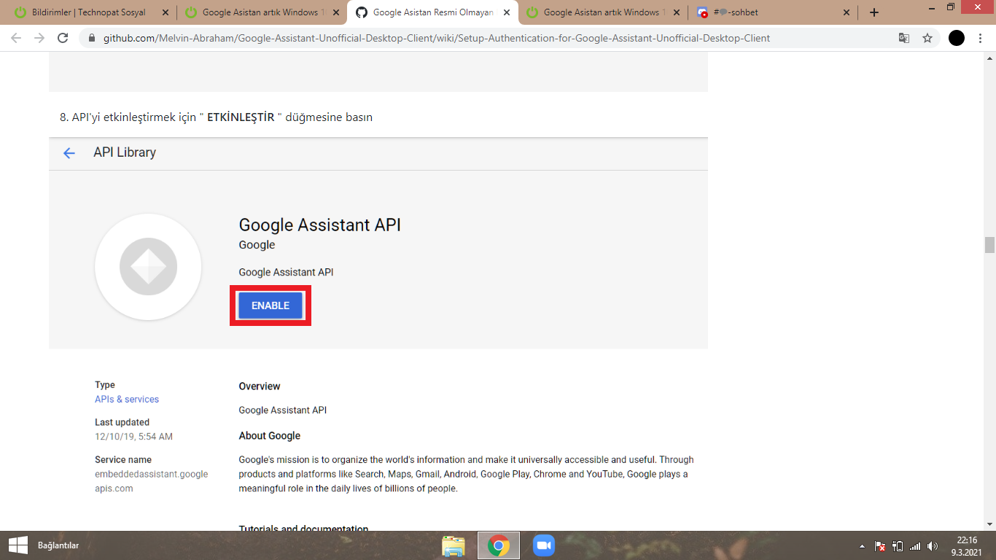Open the Google Translate page icon
Viewport: 996px width, 560px height.
coord(904,38)
